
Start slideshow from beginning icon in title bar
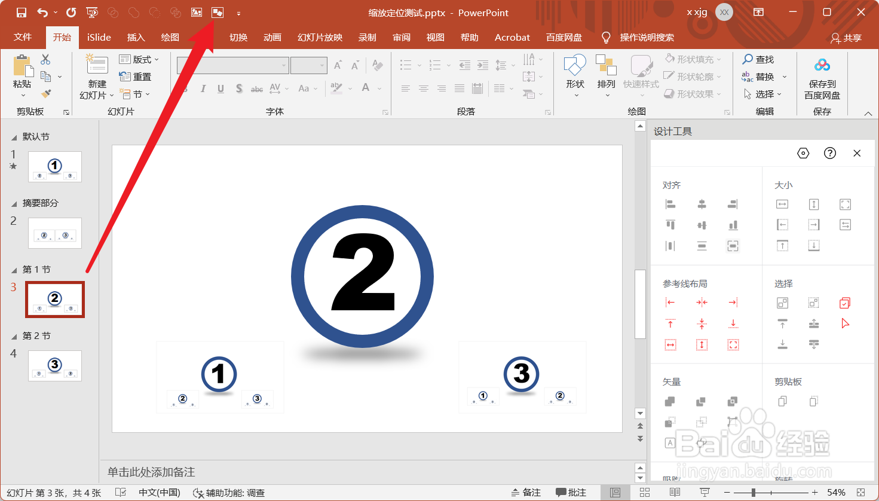[x=92, y=13]
